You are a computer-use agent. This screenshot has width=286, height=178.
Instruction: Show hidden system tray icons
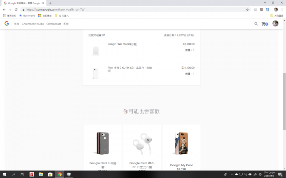pos(232,174)
